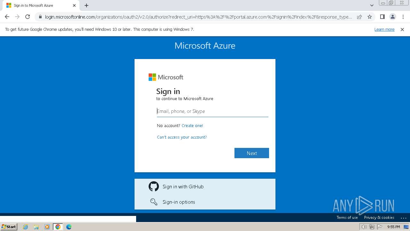
Task: Click the key icon beside Sign-in options
Action: coord(154,202)
